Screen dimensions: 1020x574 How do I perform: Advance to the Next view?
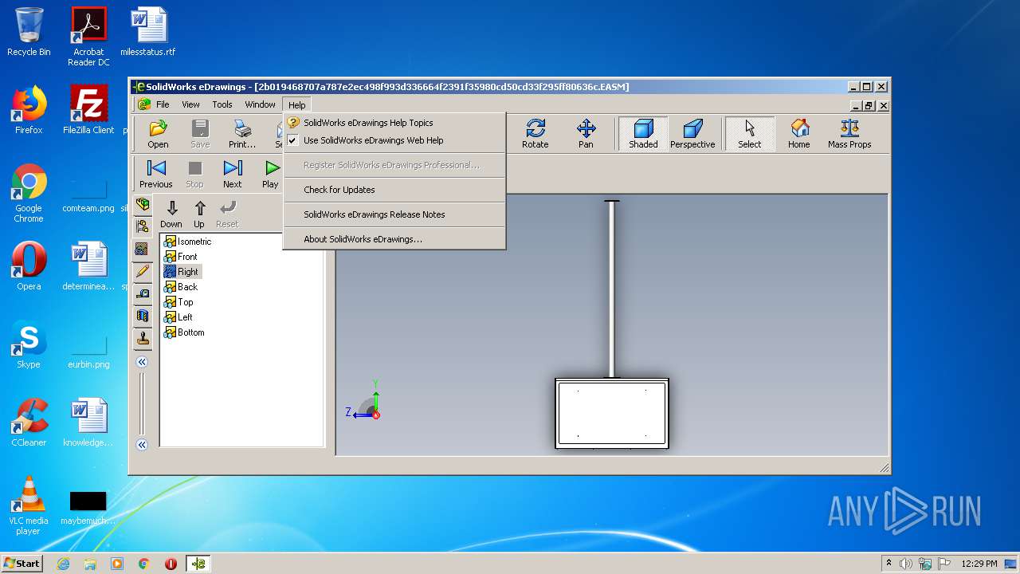pos(233,174)
